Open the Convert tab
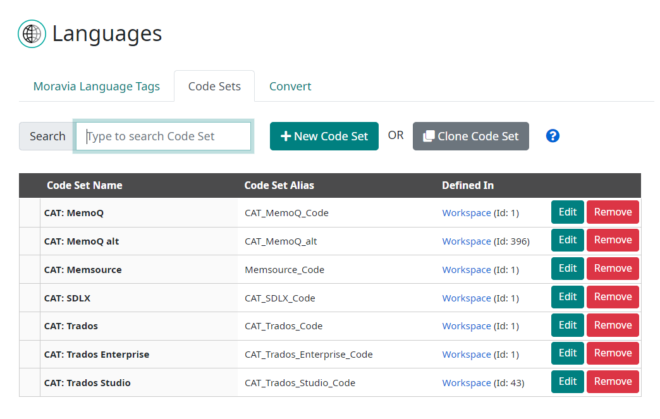660x419 pixels. point(290,86)
